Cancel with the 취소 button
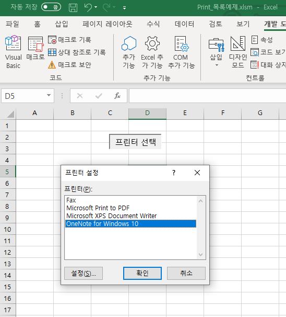286x317 pixels. tap(186, 274)
